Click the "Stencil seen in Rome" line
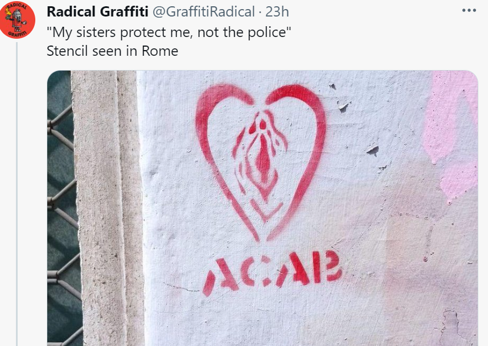488x346 pixels. [112, 51]
